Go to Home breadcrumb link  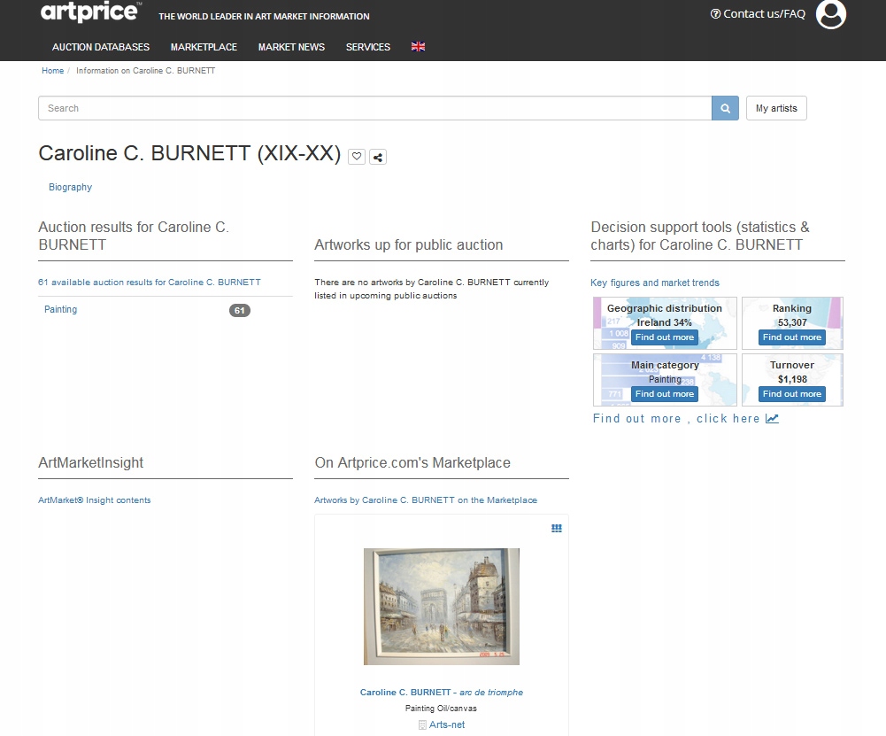point(52,71)
